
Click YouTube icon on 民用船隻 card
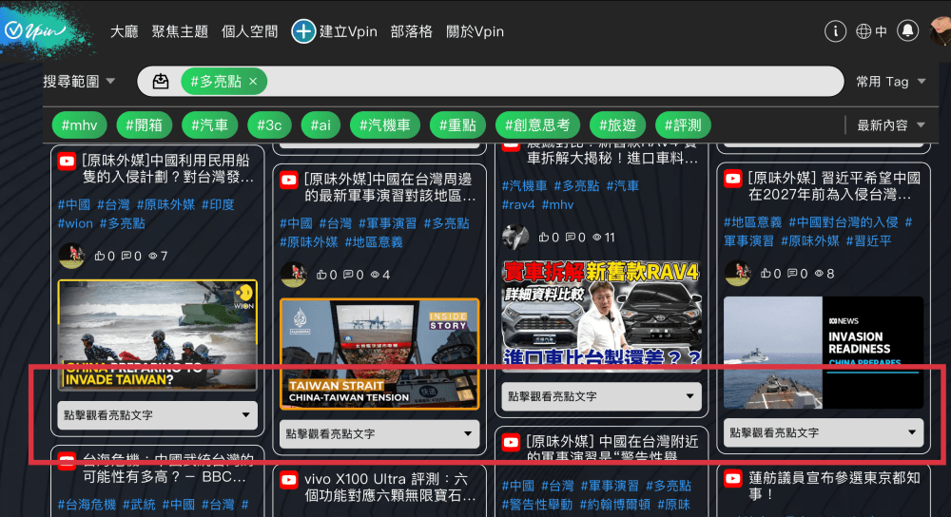[67, 162]
